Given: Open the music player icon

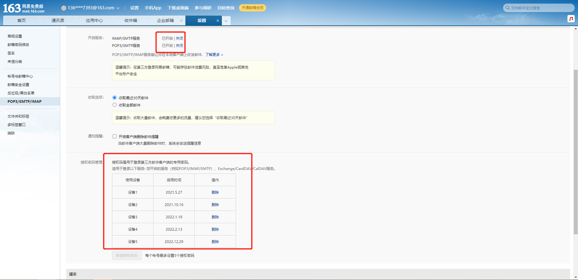Looking at the screenshot, I should pos(571,19).
